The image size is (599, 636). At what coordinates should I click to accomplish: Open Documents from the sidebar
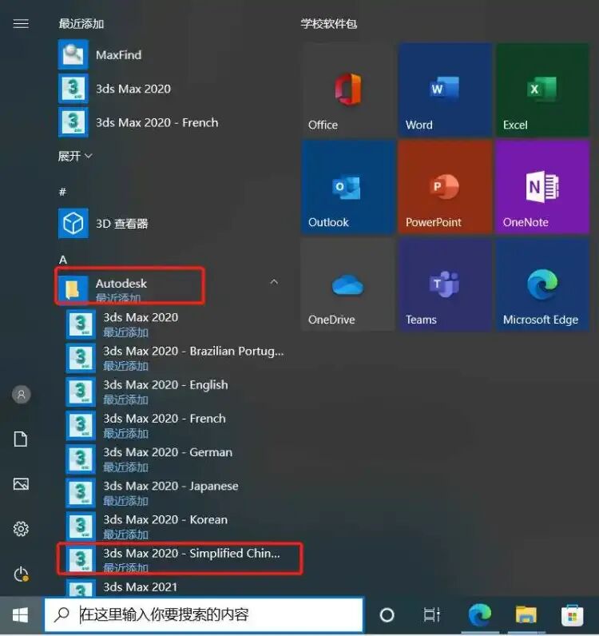tap(21, 439)
